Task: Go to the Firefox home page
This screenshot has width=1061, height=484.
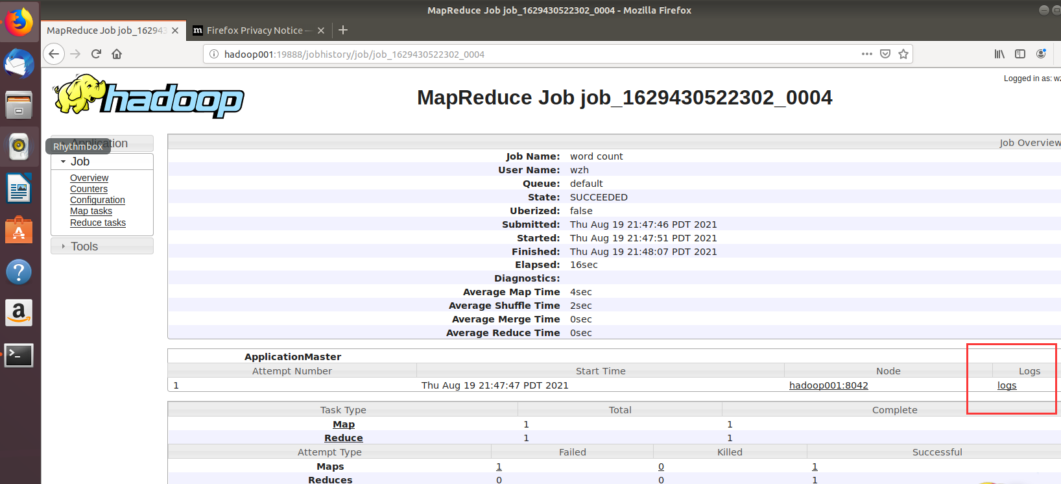Action: 117,54
